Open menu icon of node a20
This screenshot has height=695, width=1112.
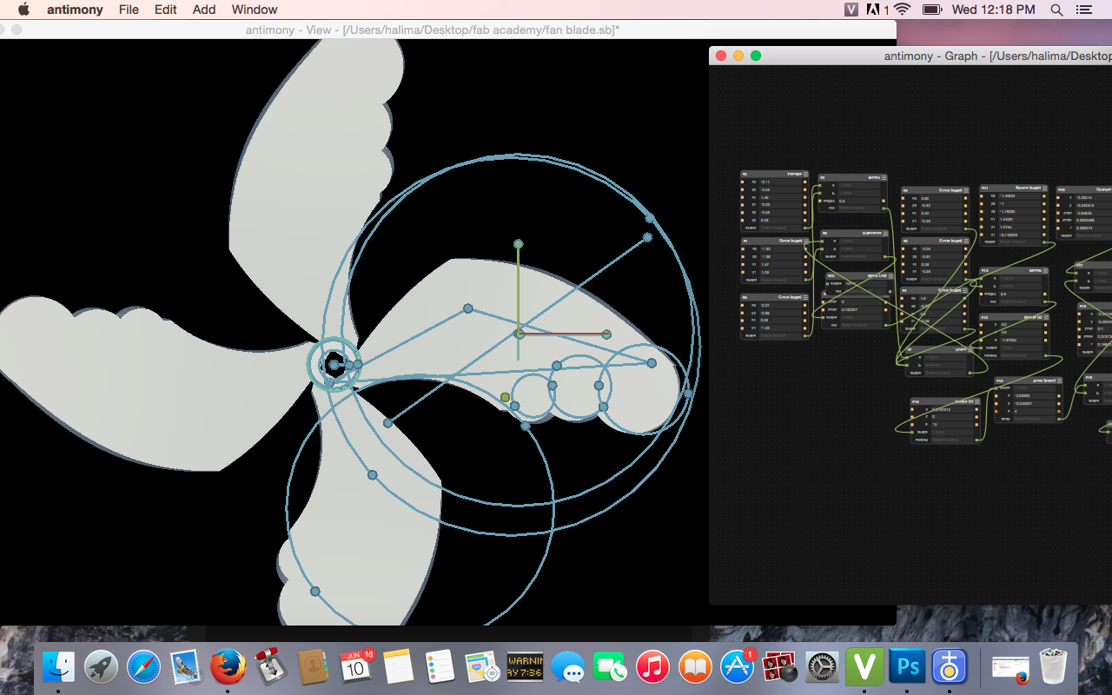(x=890, y=276)
